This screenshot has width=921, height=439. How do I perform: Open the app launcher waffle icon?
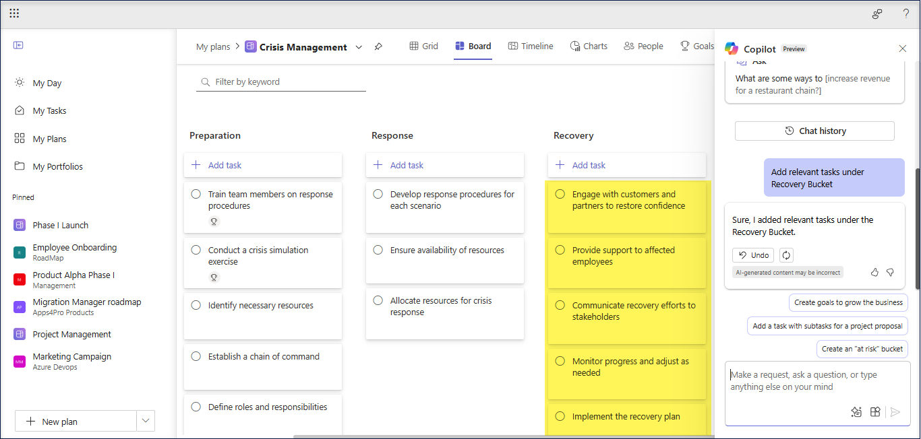pyautogui.click(x=14, y=13)
